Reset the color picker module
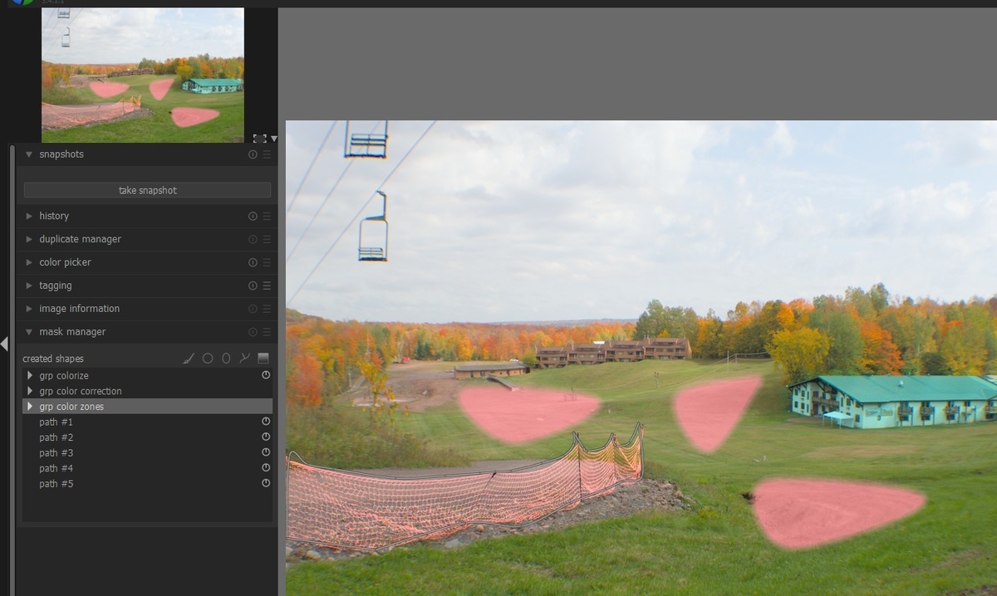Viewport: 997px width, 596px height. pyautogui.click(x=253, y=262)
